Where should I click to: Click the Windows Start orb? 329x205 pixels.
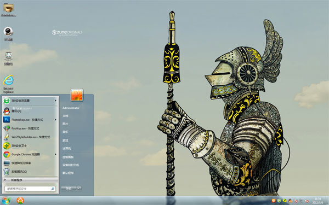[x=6, y=201]
